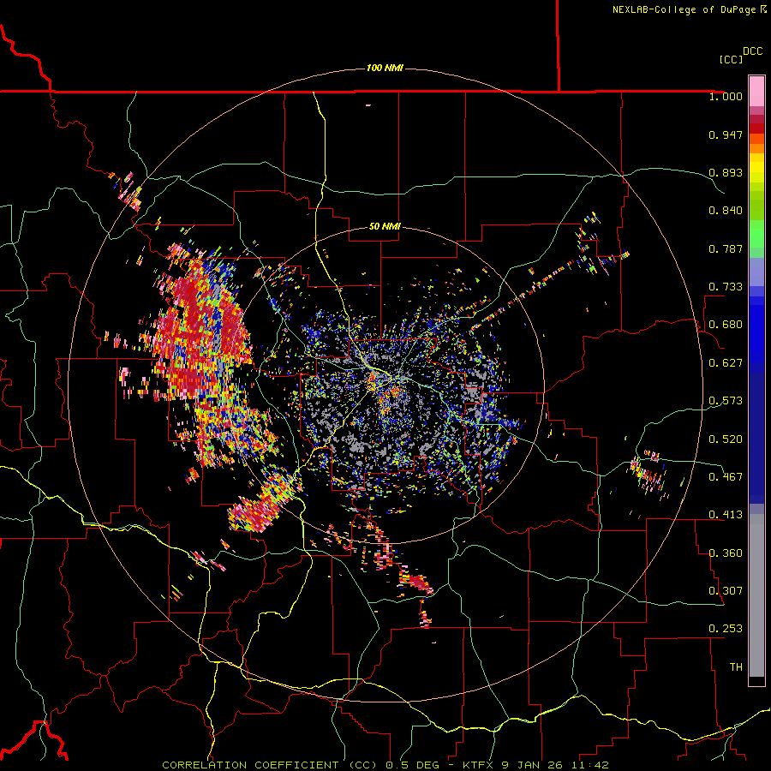Pick the light pink color bar segment
771x771 pixels.
756,92
